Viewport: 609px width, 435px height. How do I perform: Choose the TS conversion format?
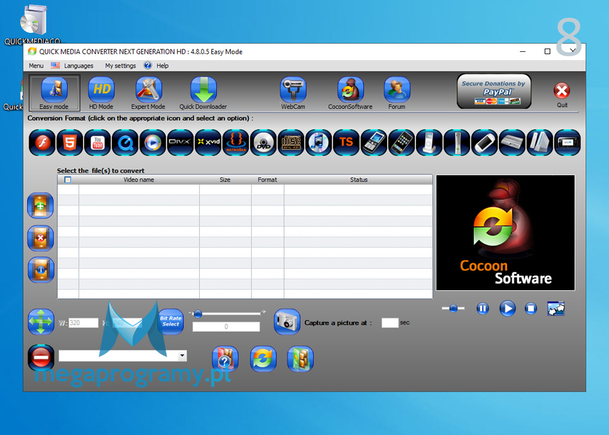(346, 142)
